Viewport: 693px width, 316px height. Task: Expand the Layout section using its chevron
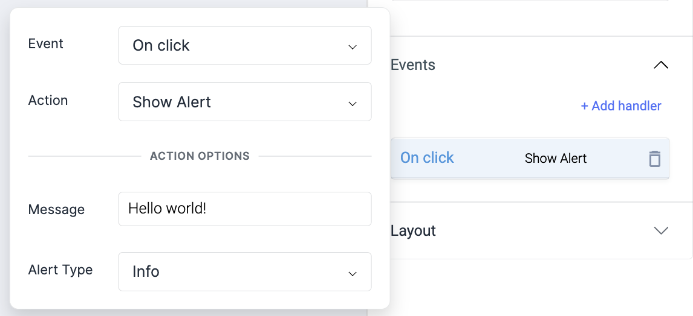coord(661,230)
